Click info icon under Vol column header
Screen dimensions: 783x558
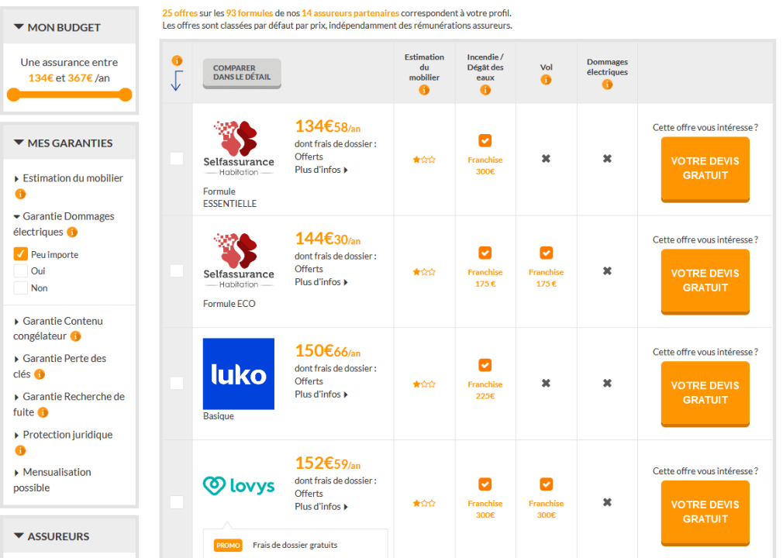(546, 80)
